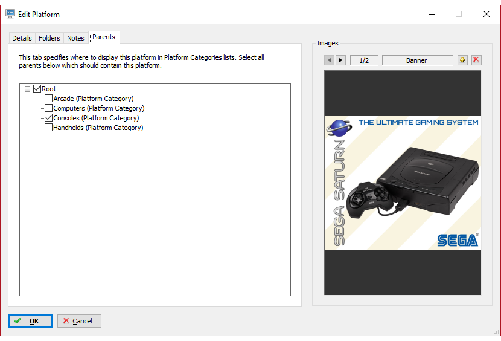Check the Handhelds platform category box
Viewport: 501px width, 341px height.
(48, 127)
